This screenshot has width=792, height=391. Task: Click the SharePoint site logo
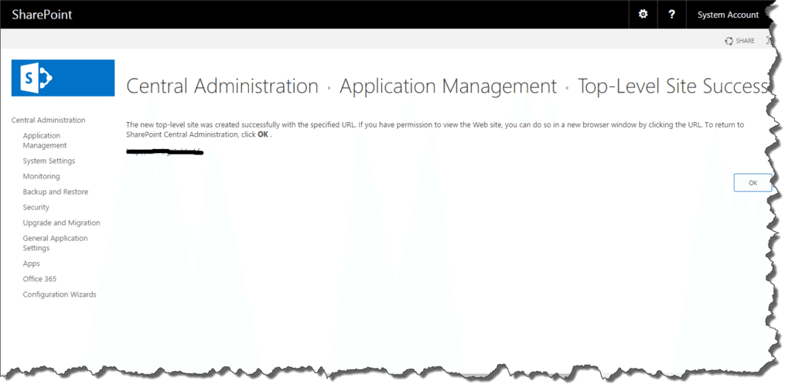tap(63, 78)
